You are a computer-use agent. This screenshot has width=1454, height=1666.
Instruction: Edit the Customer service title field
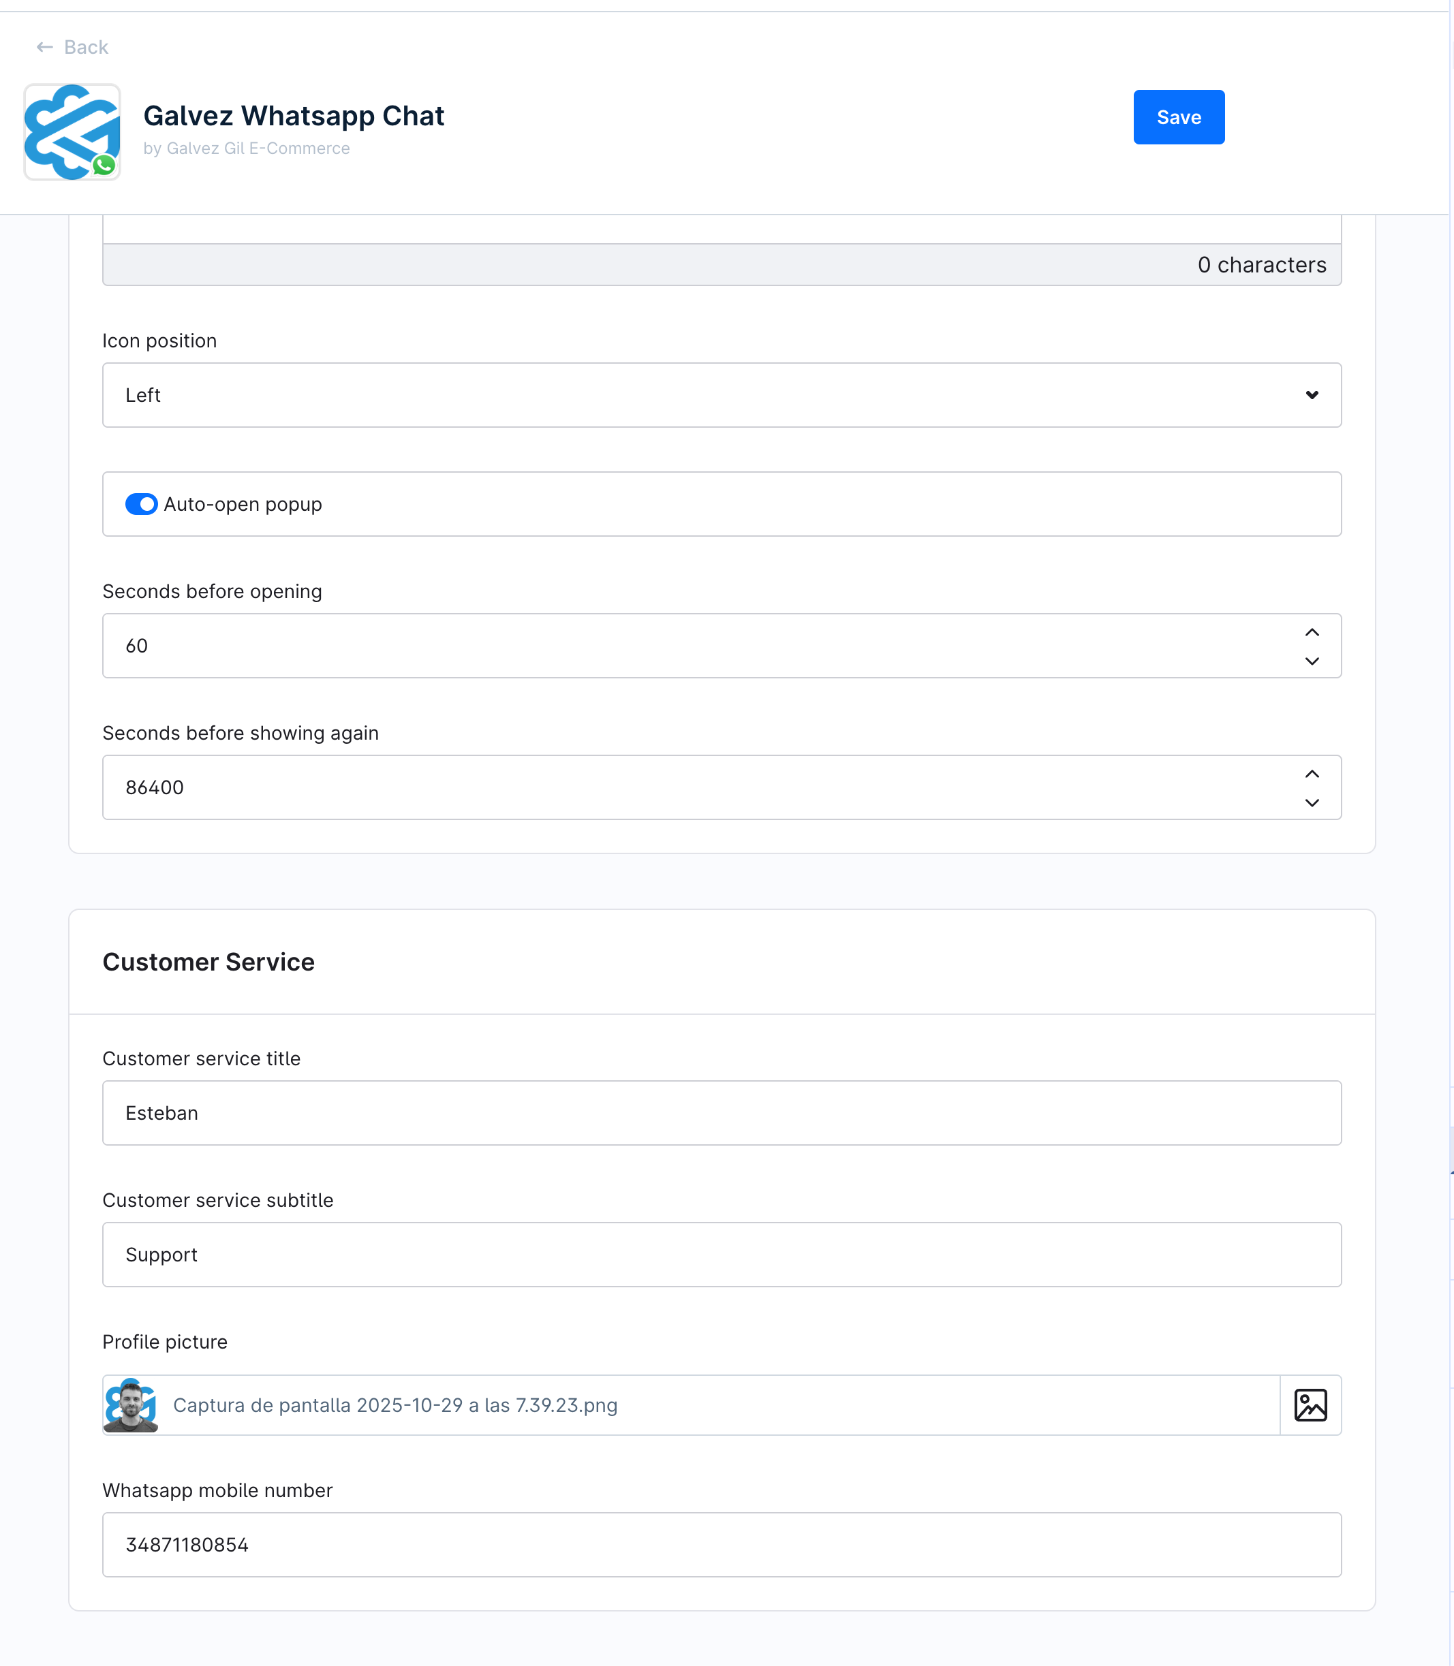[x=722, y=1113]
